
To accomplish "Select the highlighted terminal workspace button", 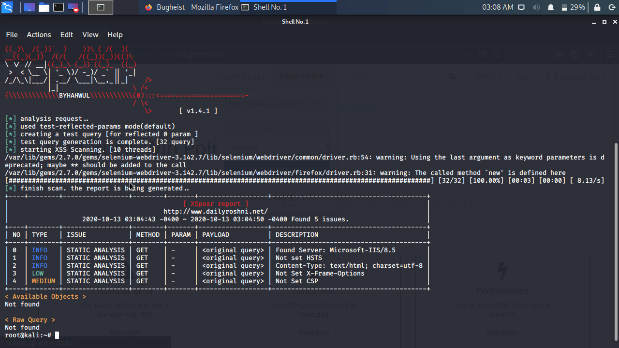I will coord(101,7).
